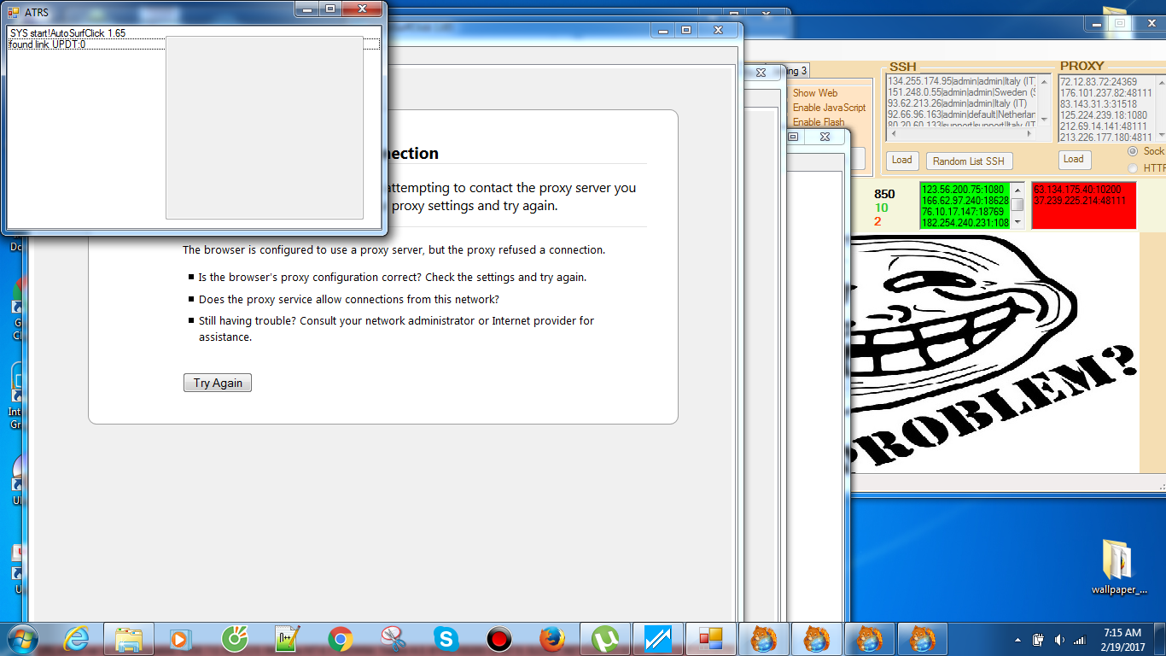
Task: Launch Google Chrome from the taskbar
Action: [x=341, y=638]
